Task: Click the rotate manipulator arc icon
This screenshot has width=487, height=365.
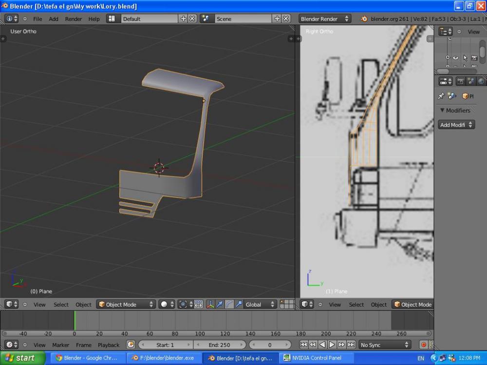Action: pyautogui.click(x=229, y=305)
